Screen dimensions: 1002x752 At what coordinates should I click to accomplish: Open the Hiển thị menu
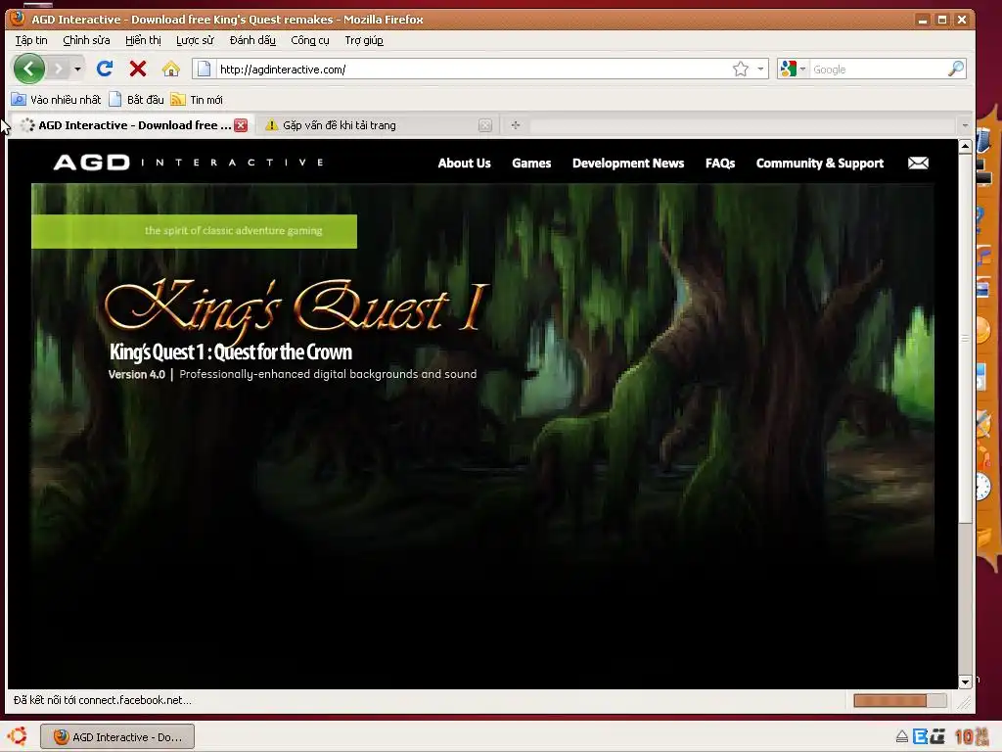[x=143, y=40]
